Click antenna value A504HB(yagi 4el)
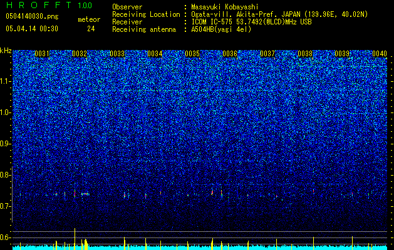The height and width of the screenshot is (250, 394). click(x=221, y=29)
